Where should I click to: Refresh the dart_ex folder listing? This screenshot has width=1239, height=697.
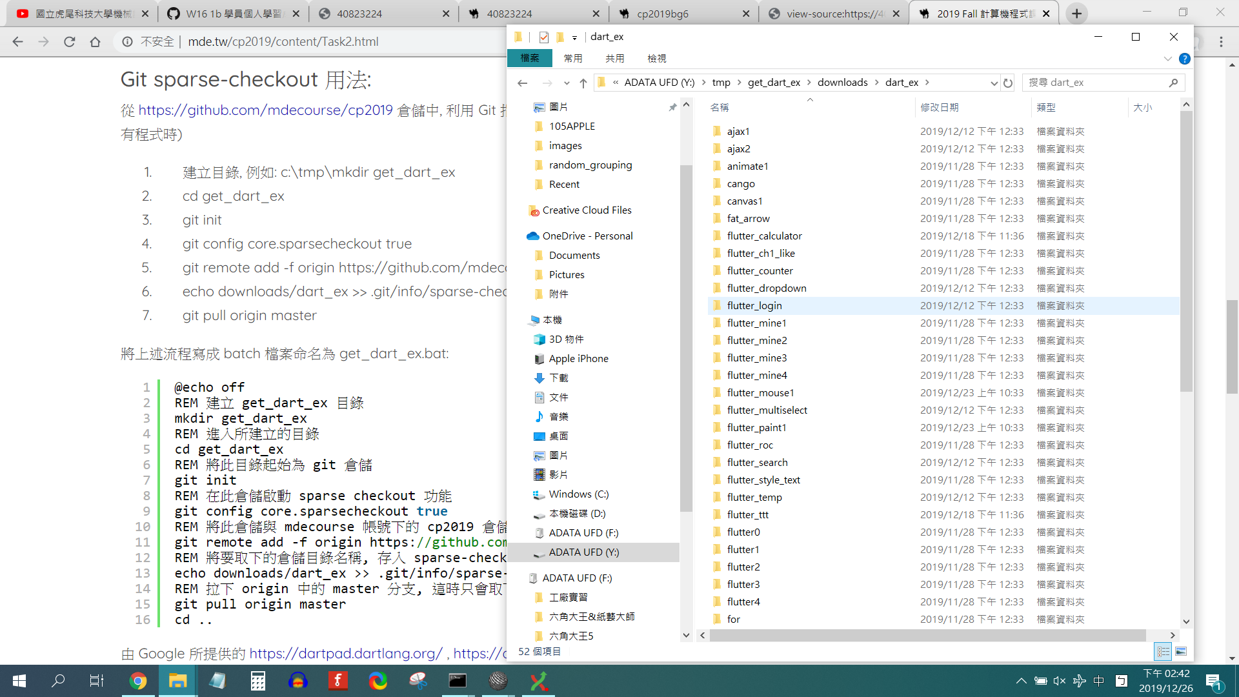click(1008, 83)
